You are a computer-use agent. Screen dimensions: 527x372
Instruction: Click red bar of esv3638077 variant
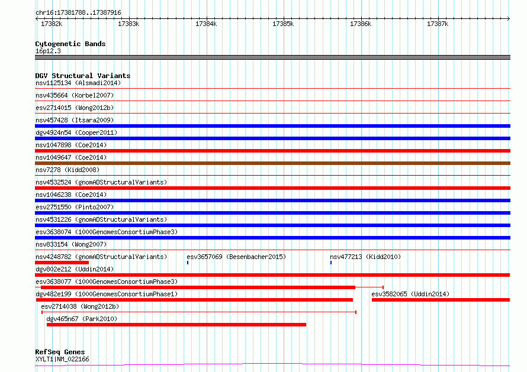pos(198,288)
